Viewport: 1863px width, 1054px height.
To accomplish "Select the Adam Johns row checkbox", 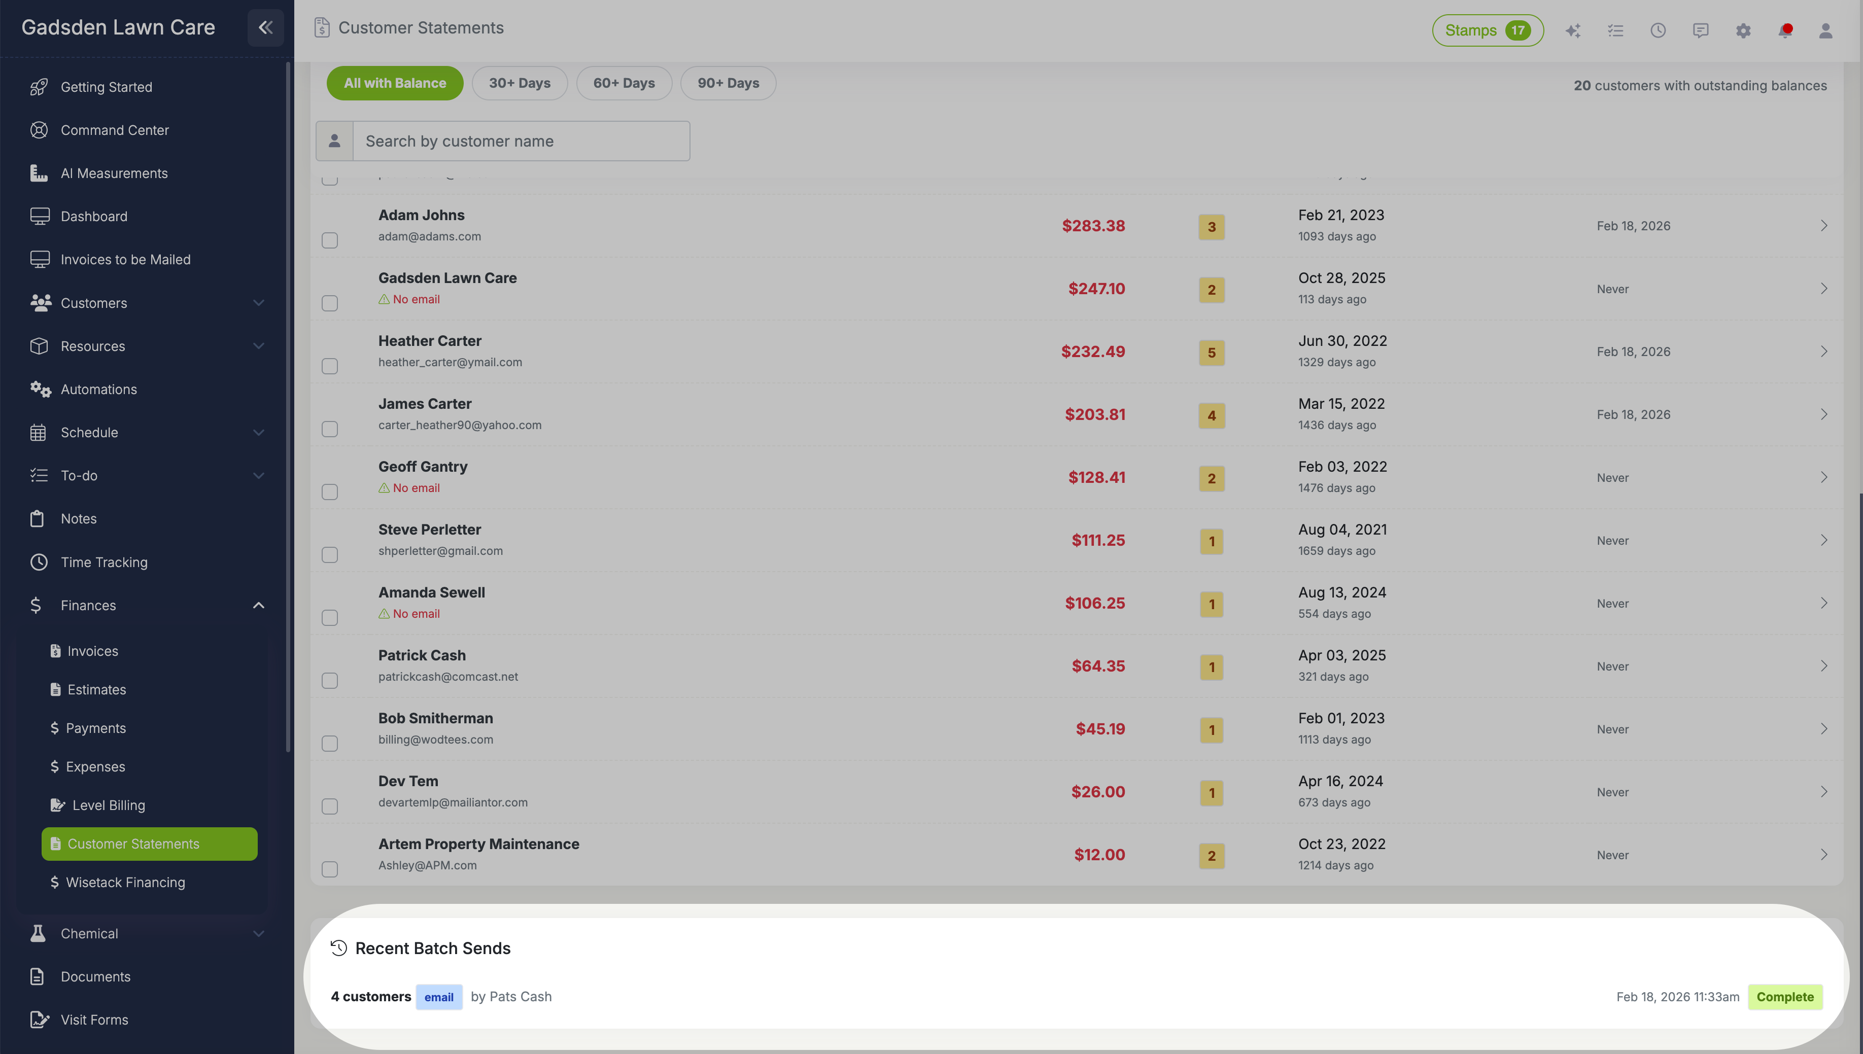I will click(x=329, y=239).
